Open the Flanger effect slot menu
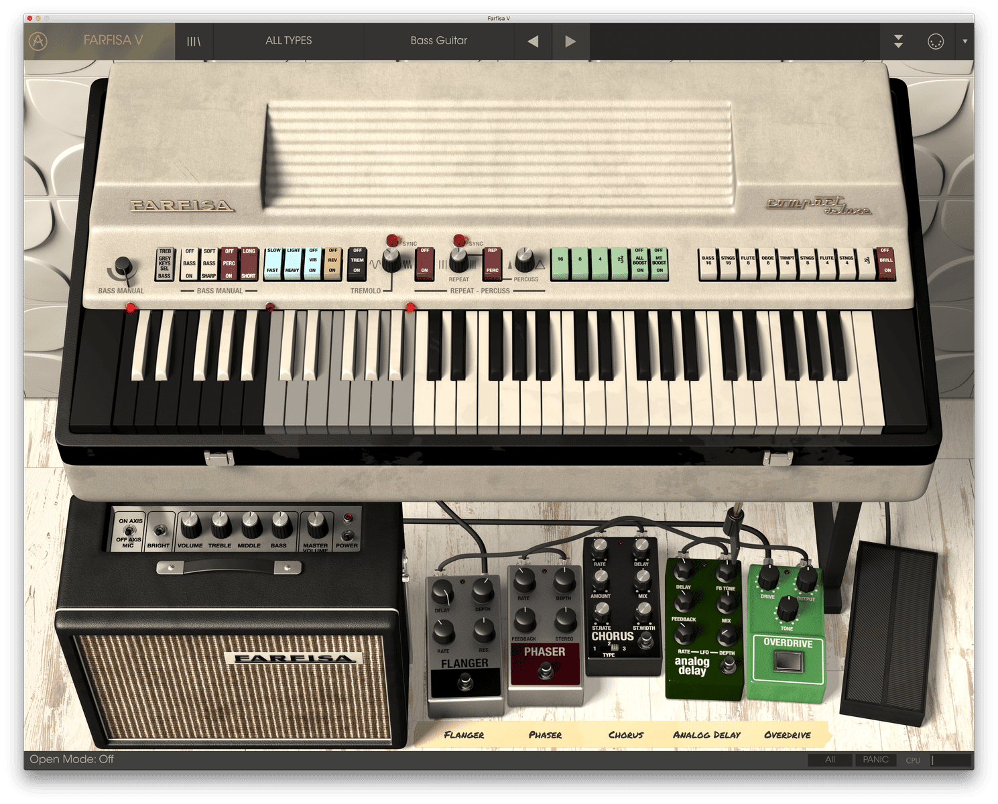 coord(464,735)
